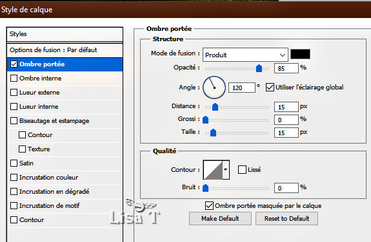Select Incrustation en dégradé style row
The height and width of the screenshot is (242, 371).
pyautogui.click(x=65, y=191)
